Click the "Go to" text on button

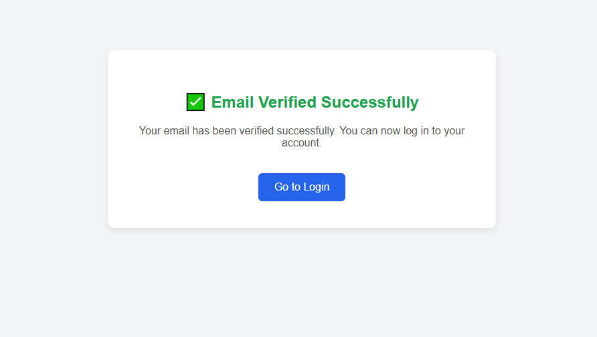(x=287, y=187)
